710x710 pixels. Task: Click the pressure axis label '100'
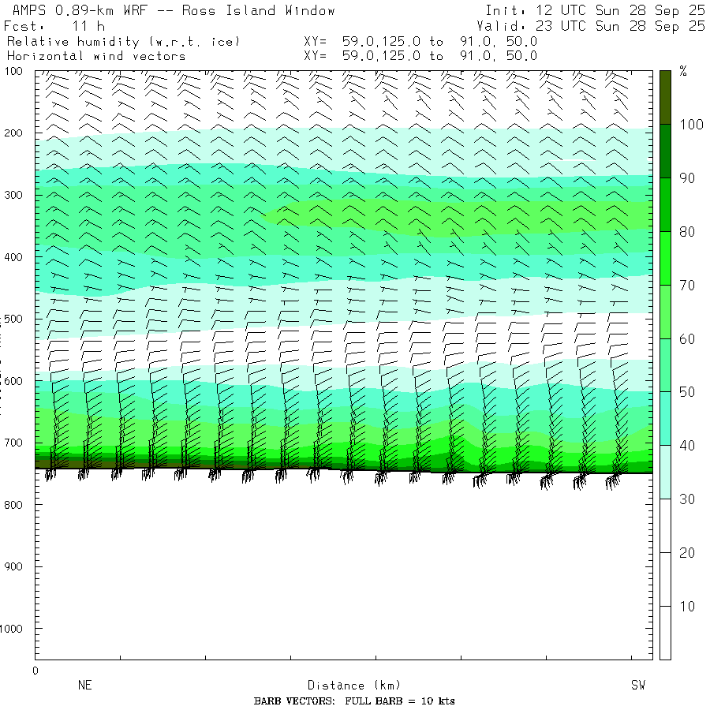pos(13,71)
